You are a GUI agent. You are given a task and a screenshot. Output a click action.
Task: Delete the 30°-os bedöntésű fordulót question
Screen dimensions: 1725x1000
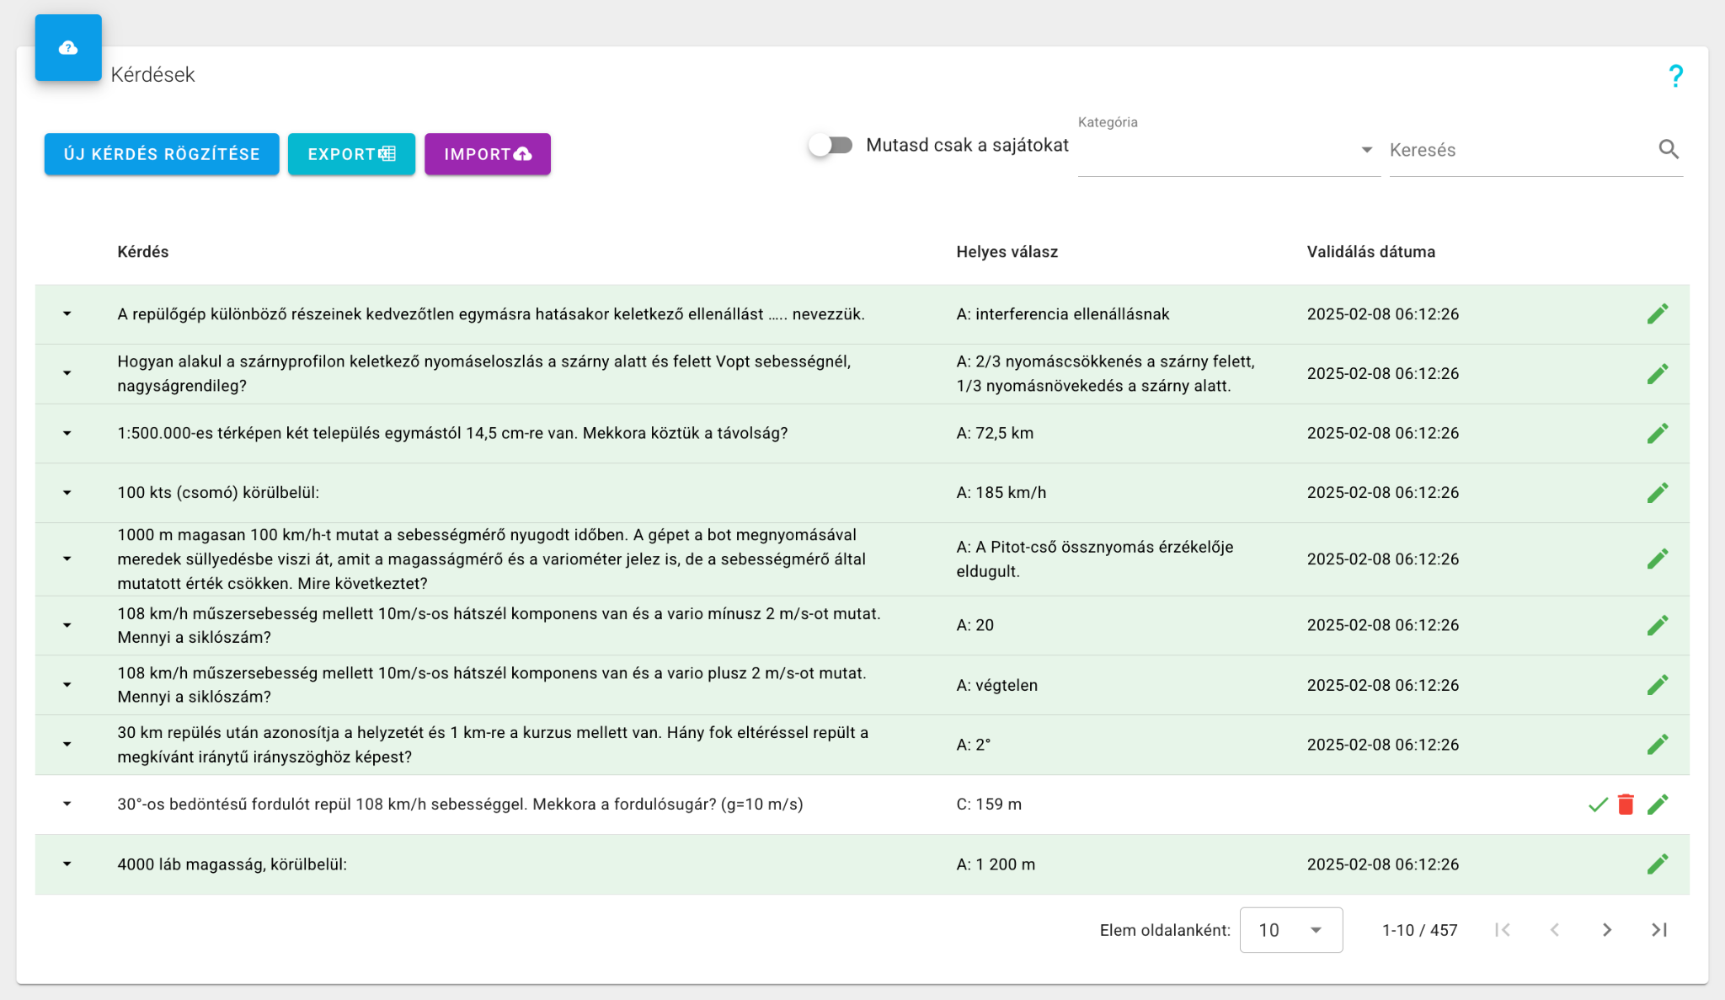click(1626, 805)
